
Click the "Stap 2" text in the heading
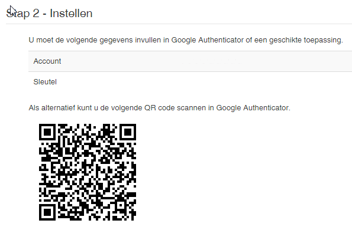(x=22, y=14)
